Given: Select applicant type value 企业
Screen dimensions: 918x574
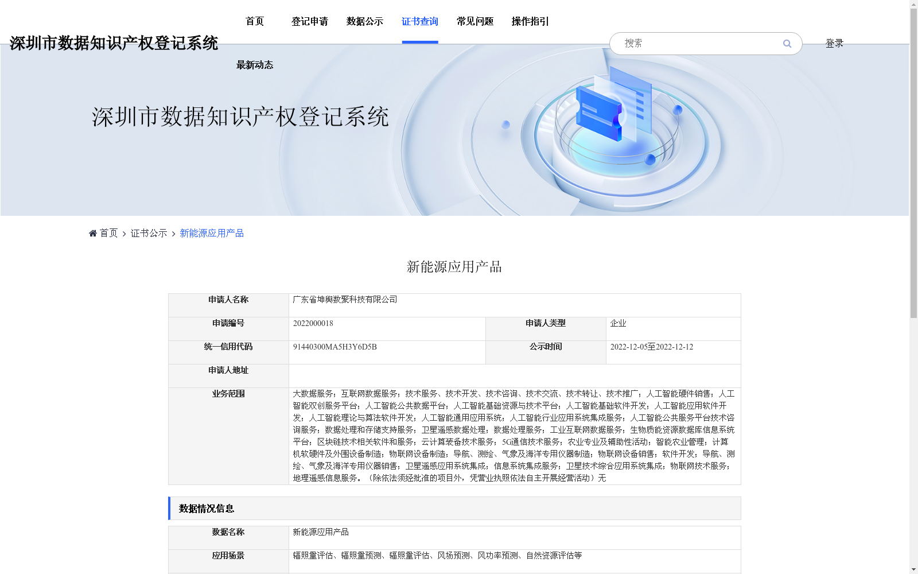Looking at the screenshot, I should [618, 323].
